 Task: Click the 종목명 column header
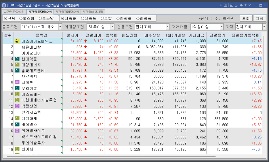[42, 35]
